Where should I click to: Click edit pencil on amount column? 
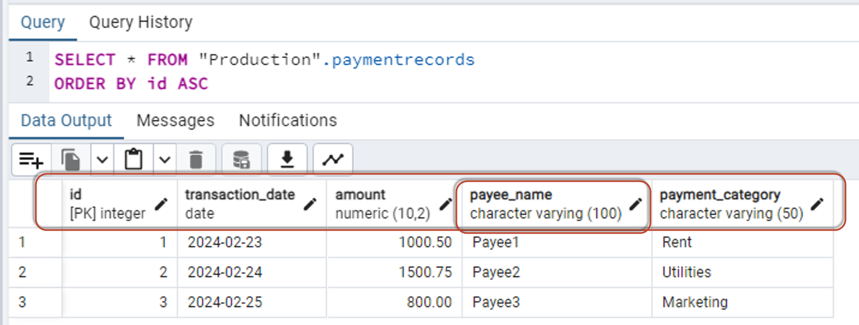(x=445, y=204)
